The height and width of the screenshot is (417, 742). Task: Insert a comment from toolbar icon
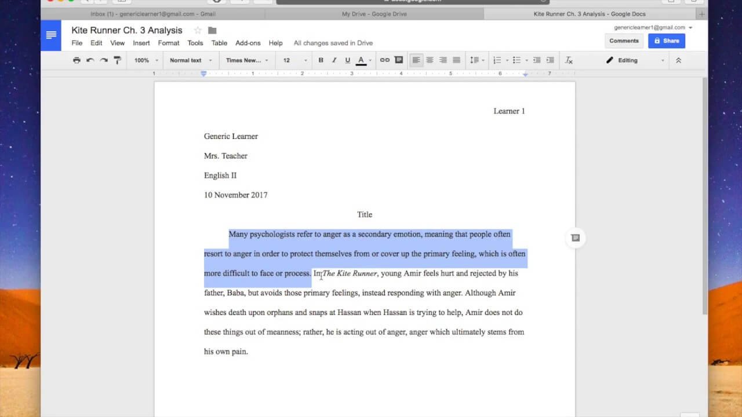pos(399,60)
